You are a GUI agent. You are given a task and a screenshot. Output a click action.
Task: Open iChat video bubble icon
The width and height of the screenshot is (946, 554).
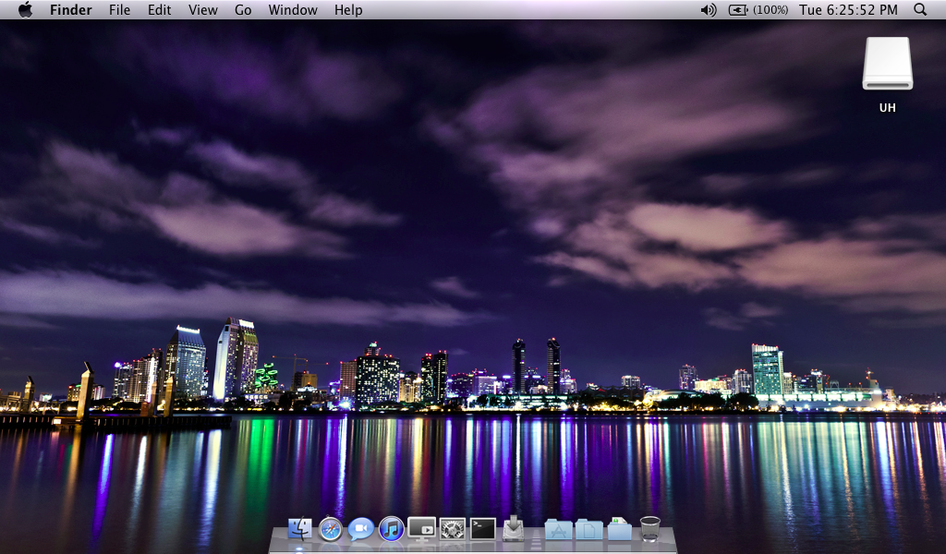361,529
